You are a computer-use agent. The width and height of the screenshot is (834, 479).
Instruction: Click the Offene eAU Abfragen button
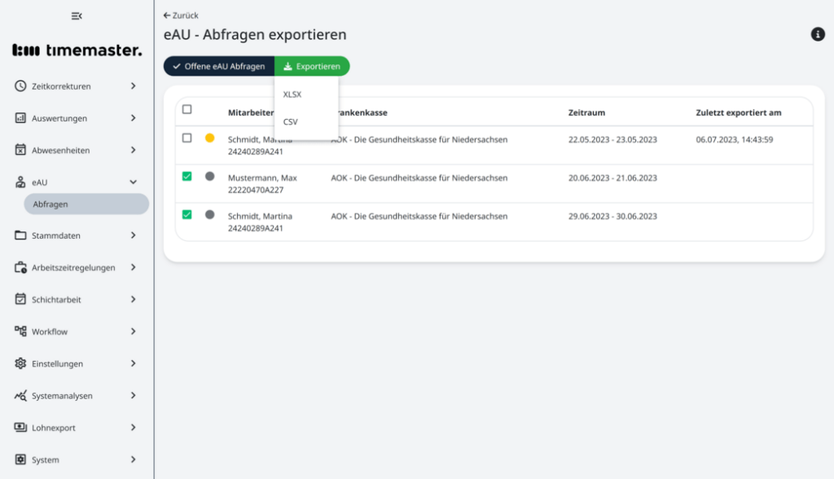[x=219, y=66]
